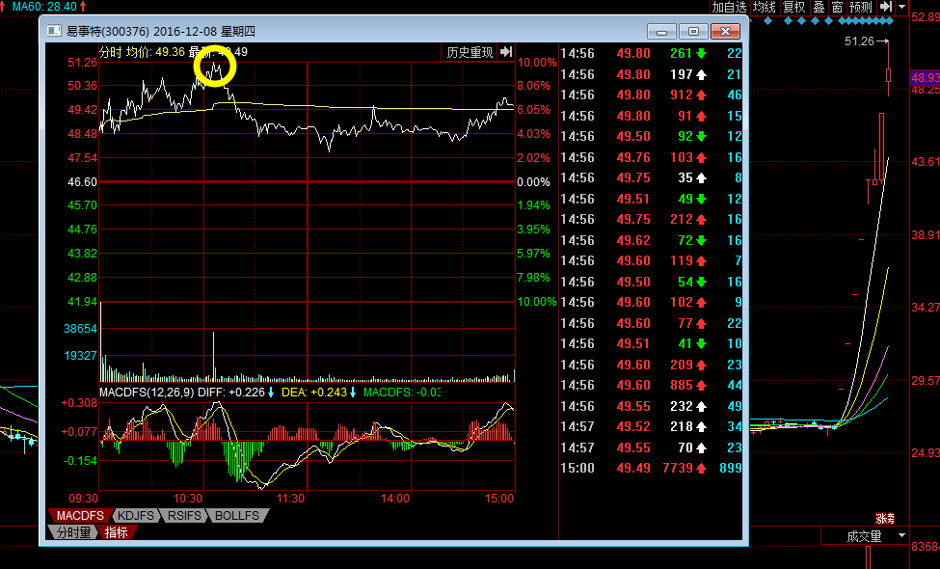
Task: Enable the 预测 prediction feature
Action: click(861, 7)
